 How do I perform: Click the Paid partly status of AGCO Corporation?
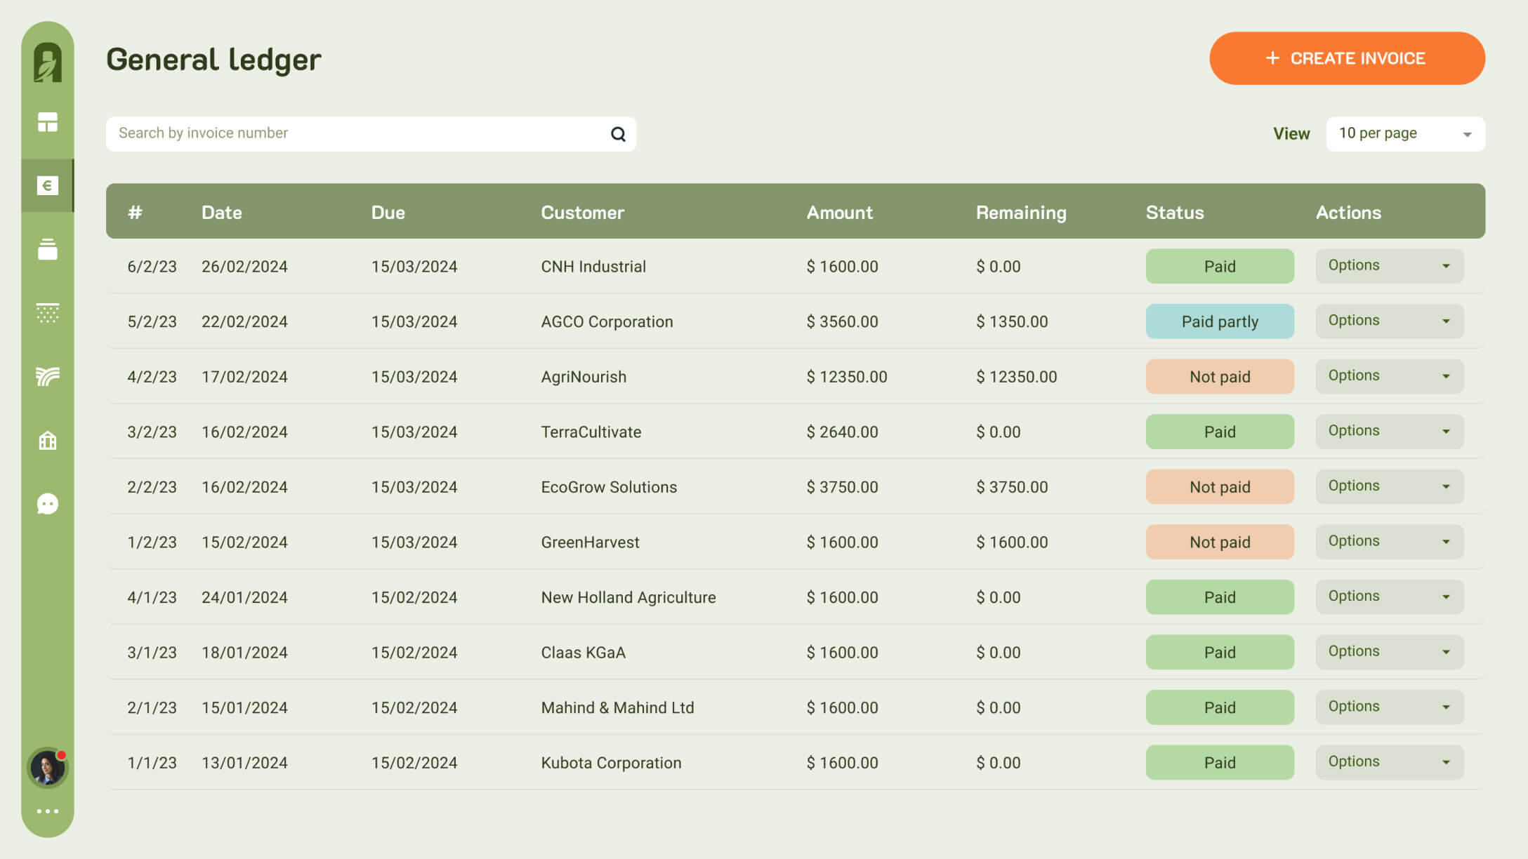click(x=1219, y=321)
